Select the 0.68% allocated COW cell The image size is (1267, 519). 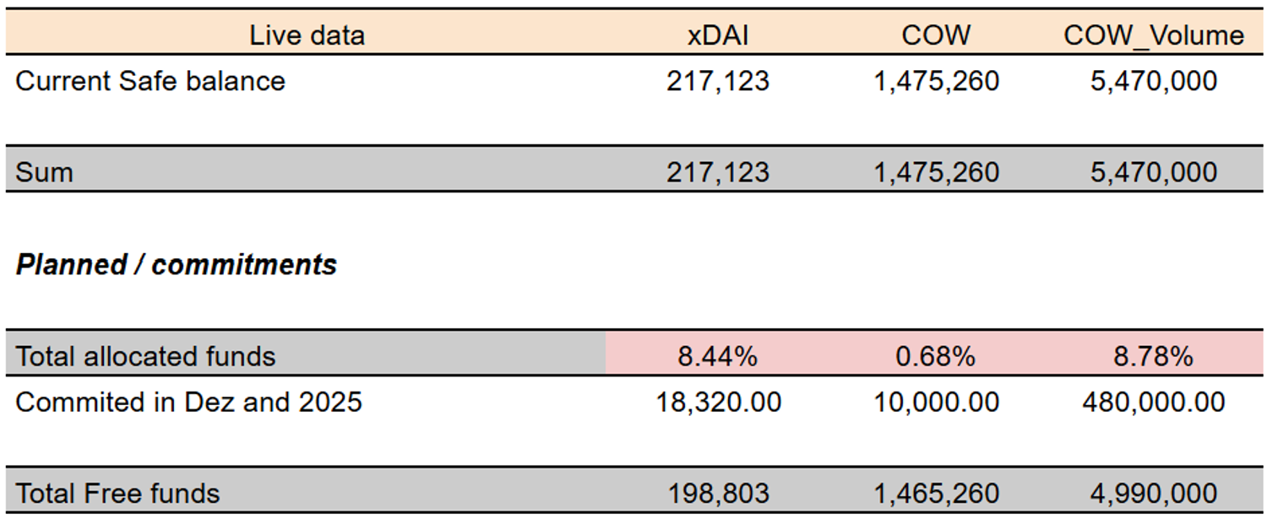[x=936, y=356]
